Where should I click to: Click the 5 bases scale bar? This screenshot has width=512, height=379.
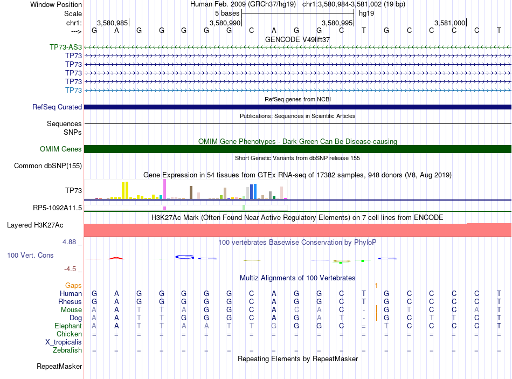tap(297, 13)
